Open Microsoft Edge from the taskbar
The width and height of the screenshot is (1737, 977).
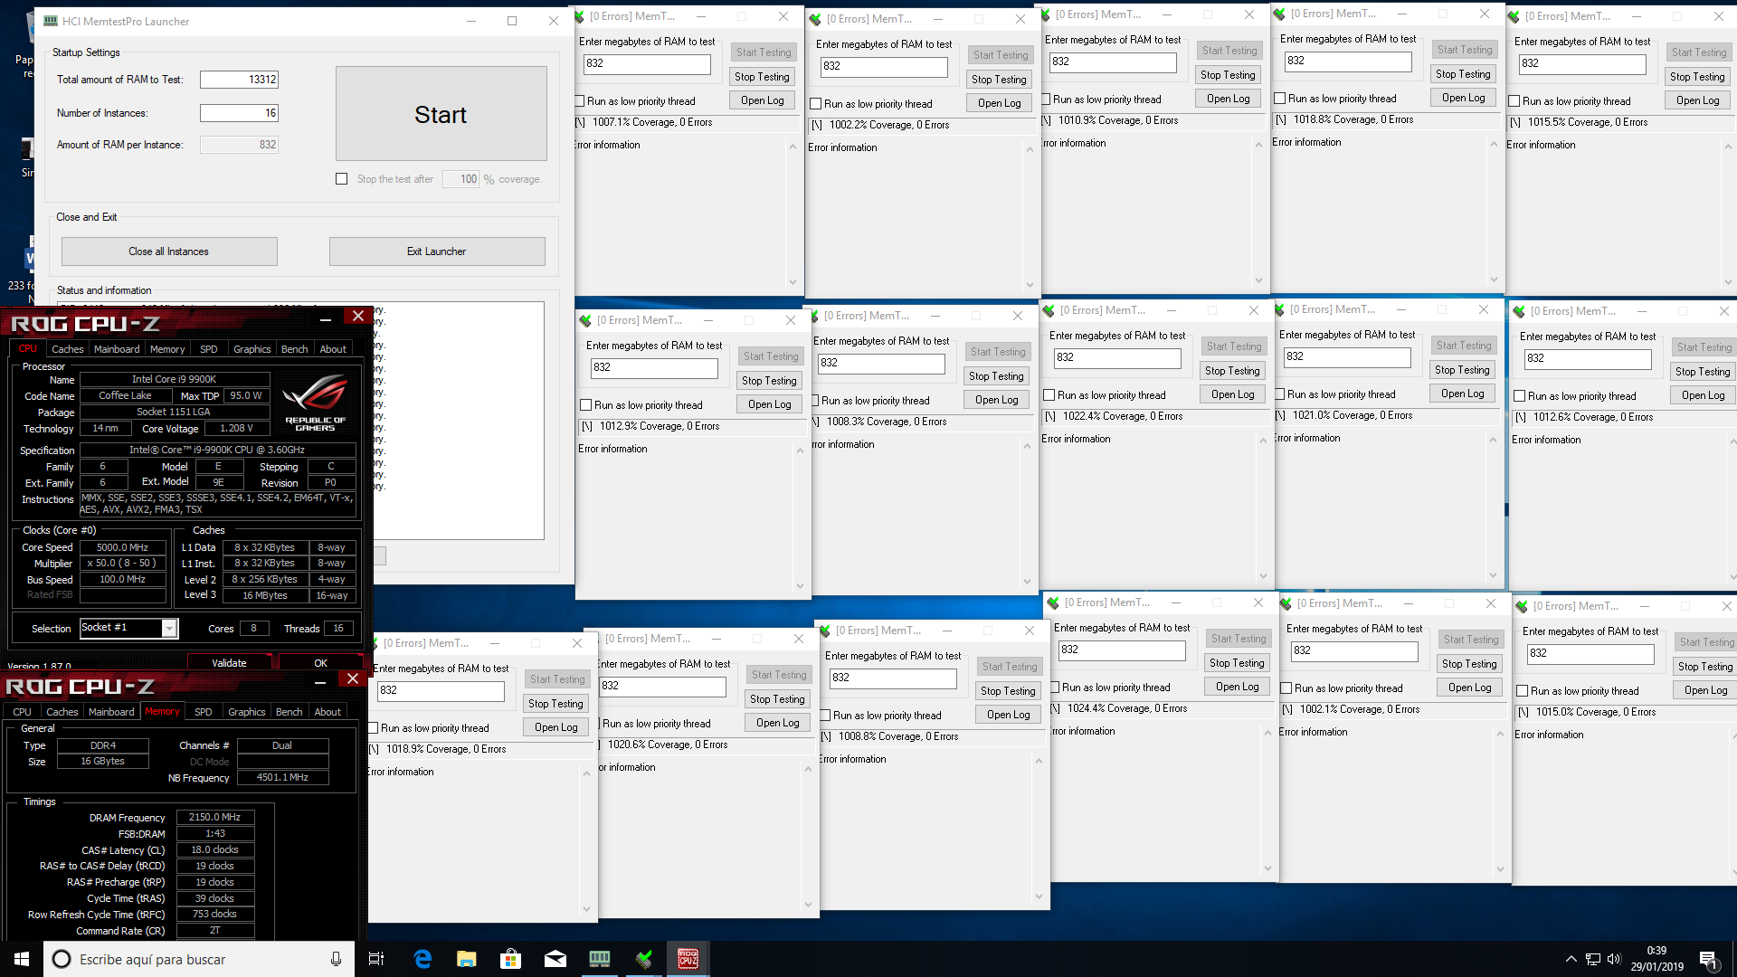click(422, 959)
